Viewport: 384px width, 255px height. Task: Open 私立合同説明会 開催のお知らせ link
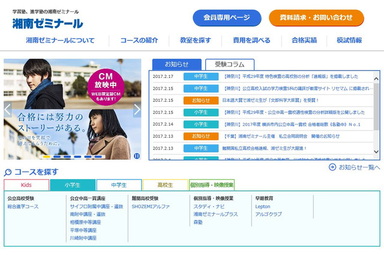point(281,136)
